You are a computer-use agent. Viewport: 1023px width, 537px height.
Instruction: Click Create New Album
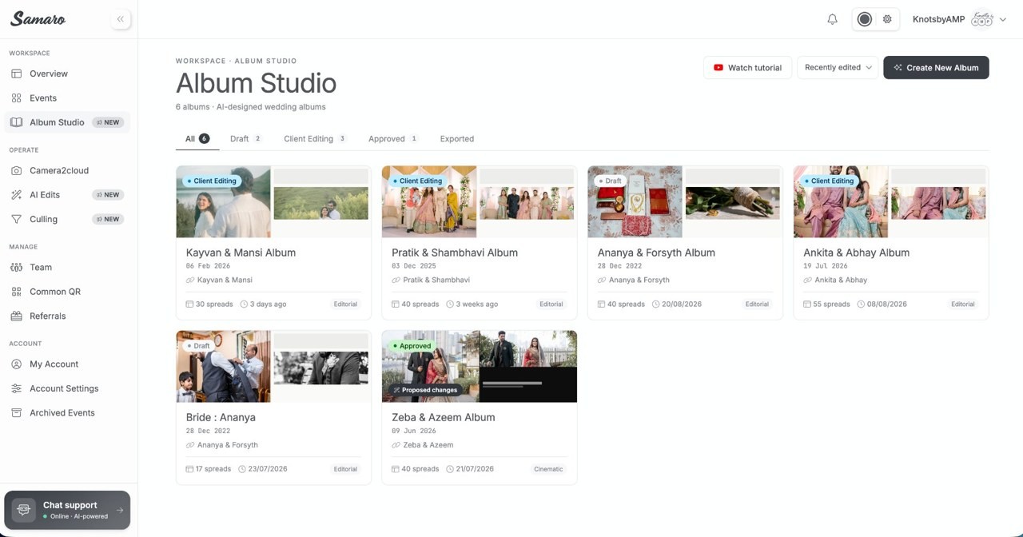tap(936, 67)
